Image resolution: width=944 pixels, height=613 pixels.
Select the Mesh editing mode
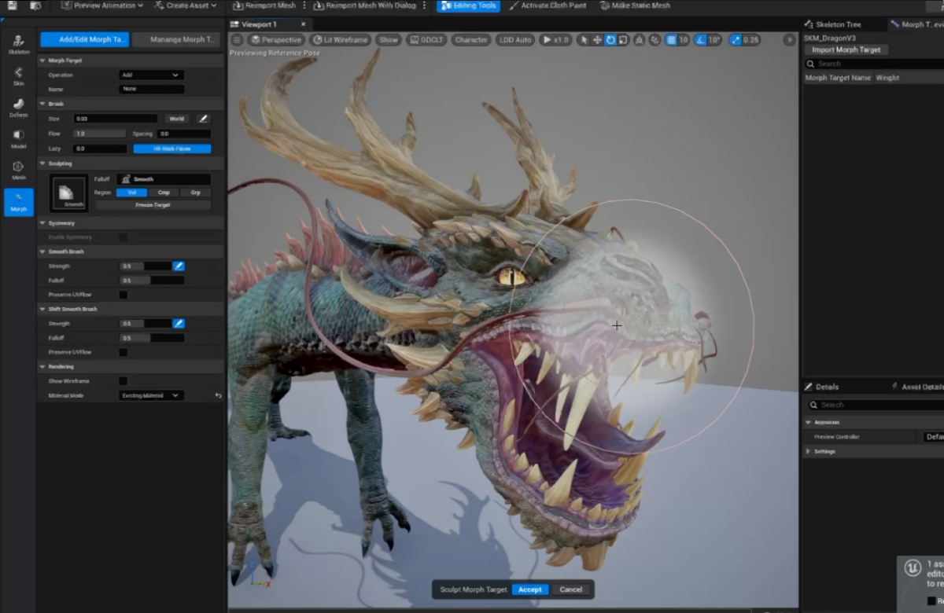click(x=19, y=171)
